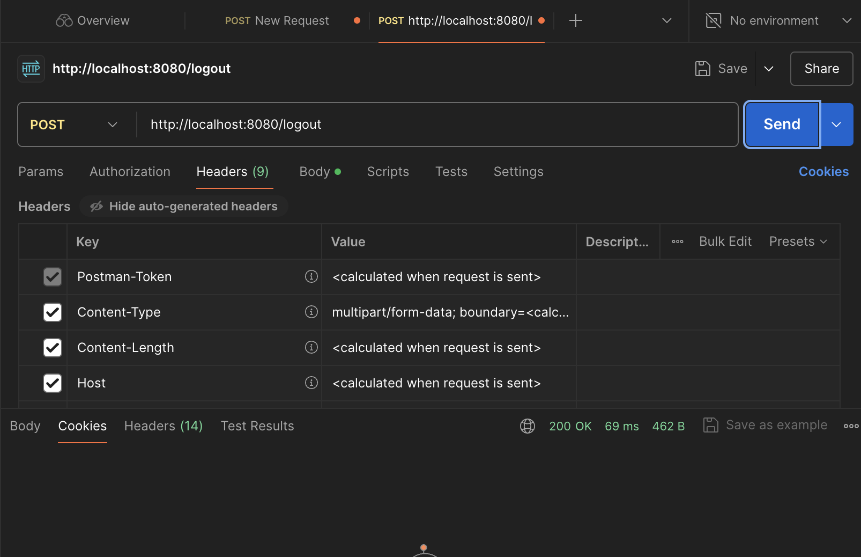Uncheck the Content-Type header checkbox
Image resolution: width=861 pixels, height=557 pixels.
pyautogui.click(x=53, y=312)
